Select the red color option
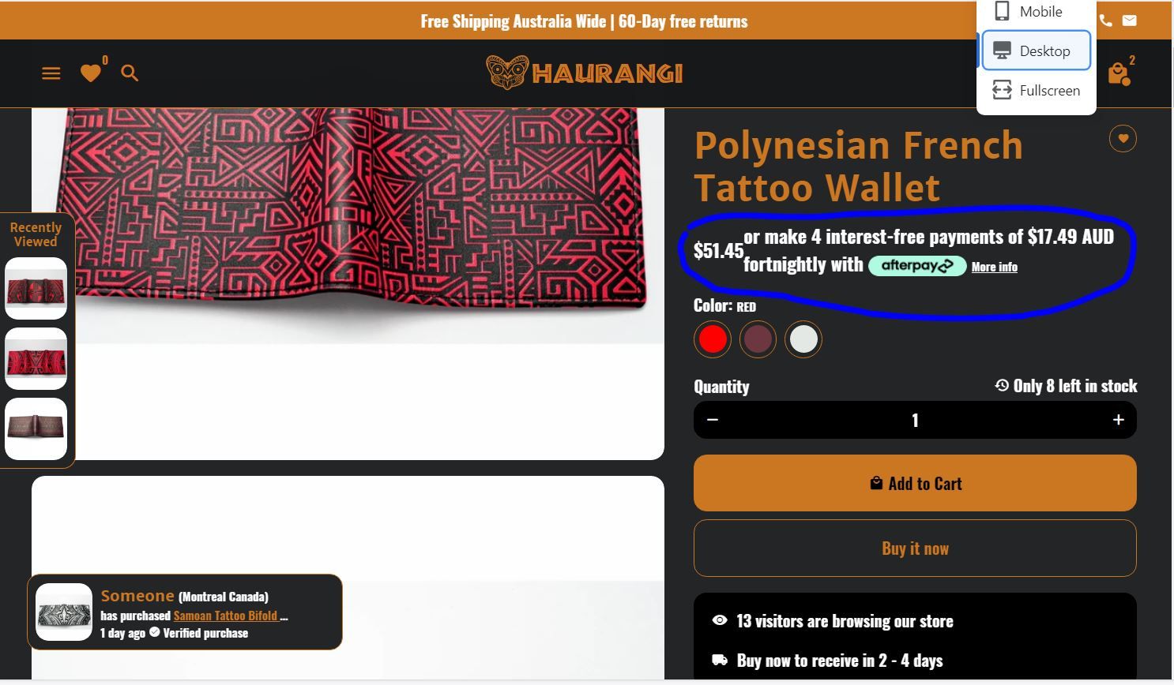The height and width of the screenshot is (685, 1174). coord(713,339)
